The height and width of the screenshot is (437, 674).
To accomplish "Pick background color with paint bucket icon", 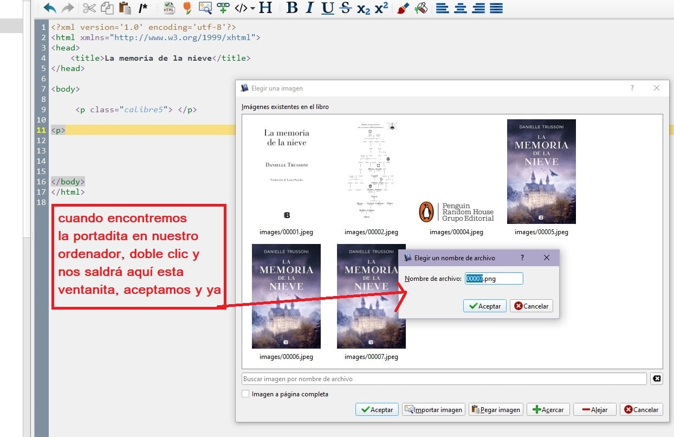I will (420, 8).
